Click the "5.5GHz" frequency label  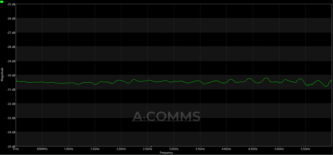[x=305, y=149]
